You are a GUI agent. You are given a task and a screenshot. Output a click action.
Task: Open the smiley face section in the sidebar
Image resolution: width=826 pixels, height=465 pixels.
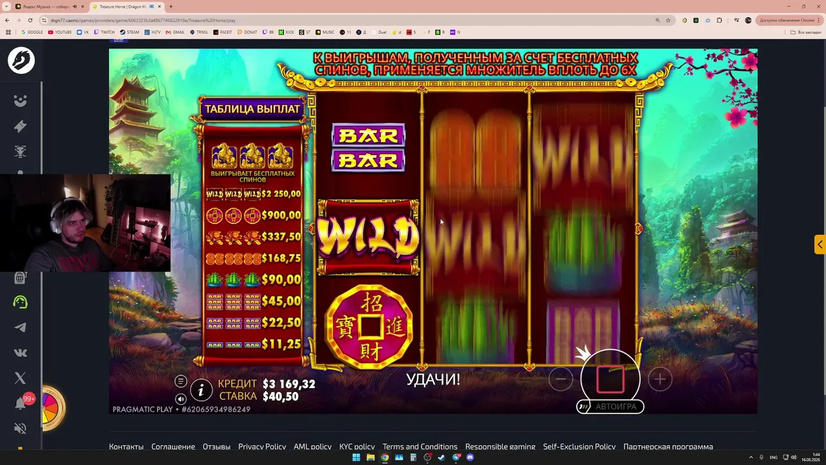(x=21, y=101)
